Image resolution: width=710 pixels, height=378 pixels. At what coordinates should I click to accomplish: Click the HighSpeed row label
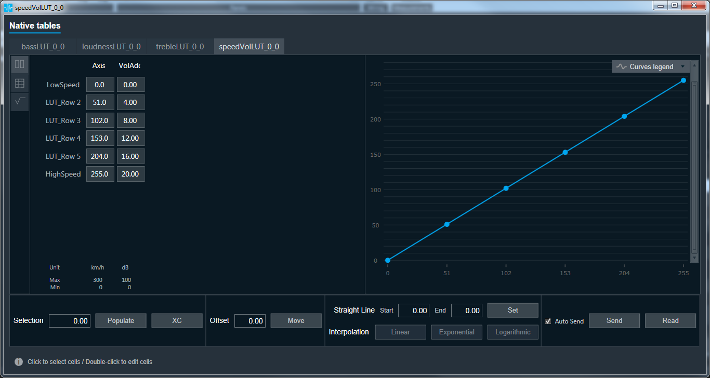point(63,174)
